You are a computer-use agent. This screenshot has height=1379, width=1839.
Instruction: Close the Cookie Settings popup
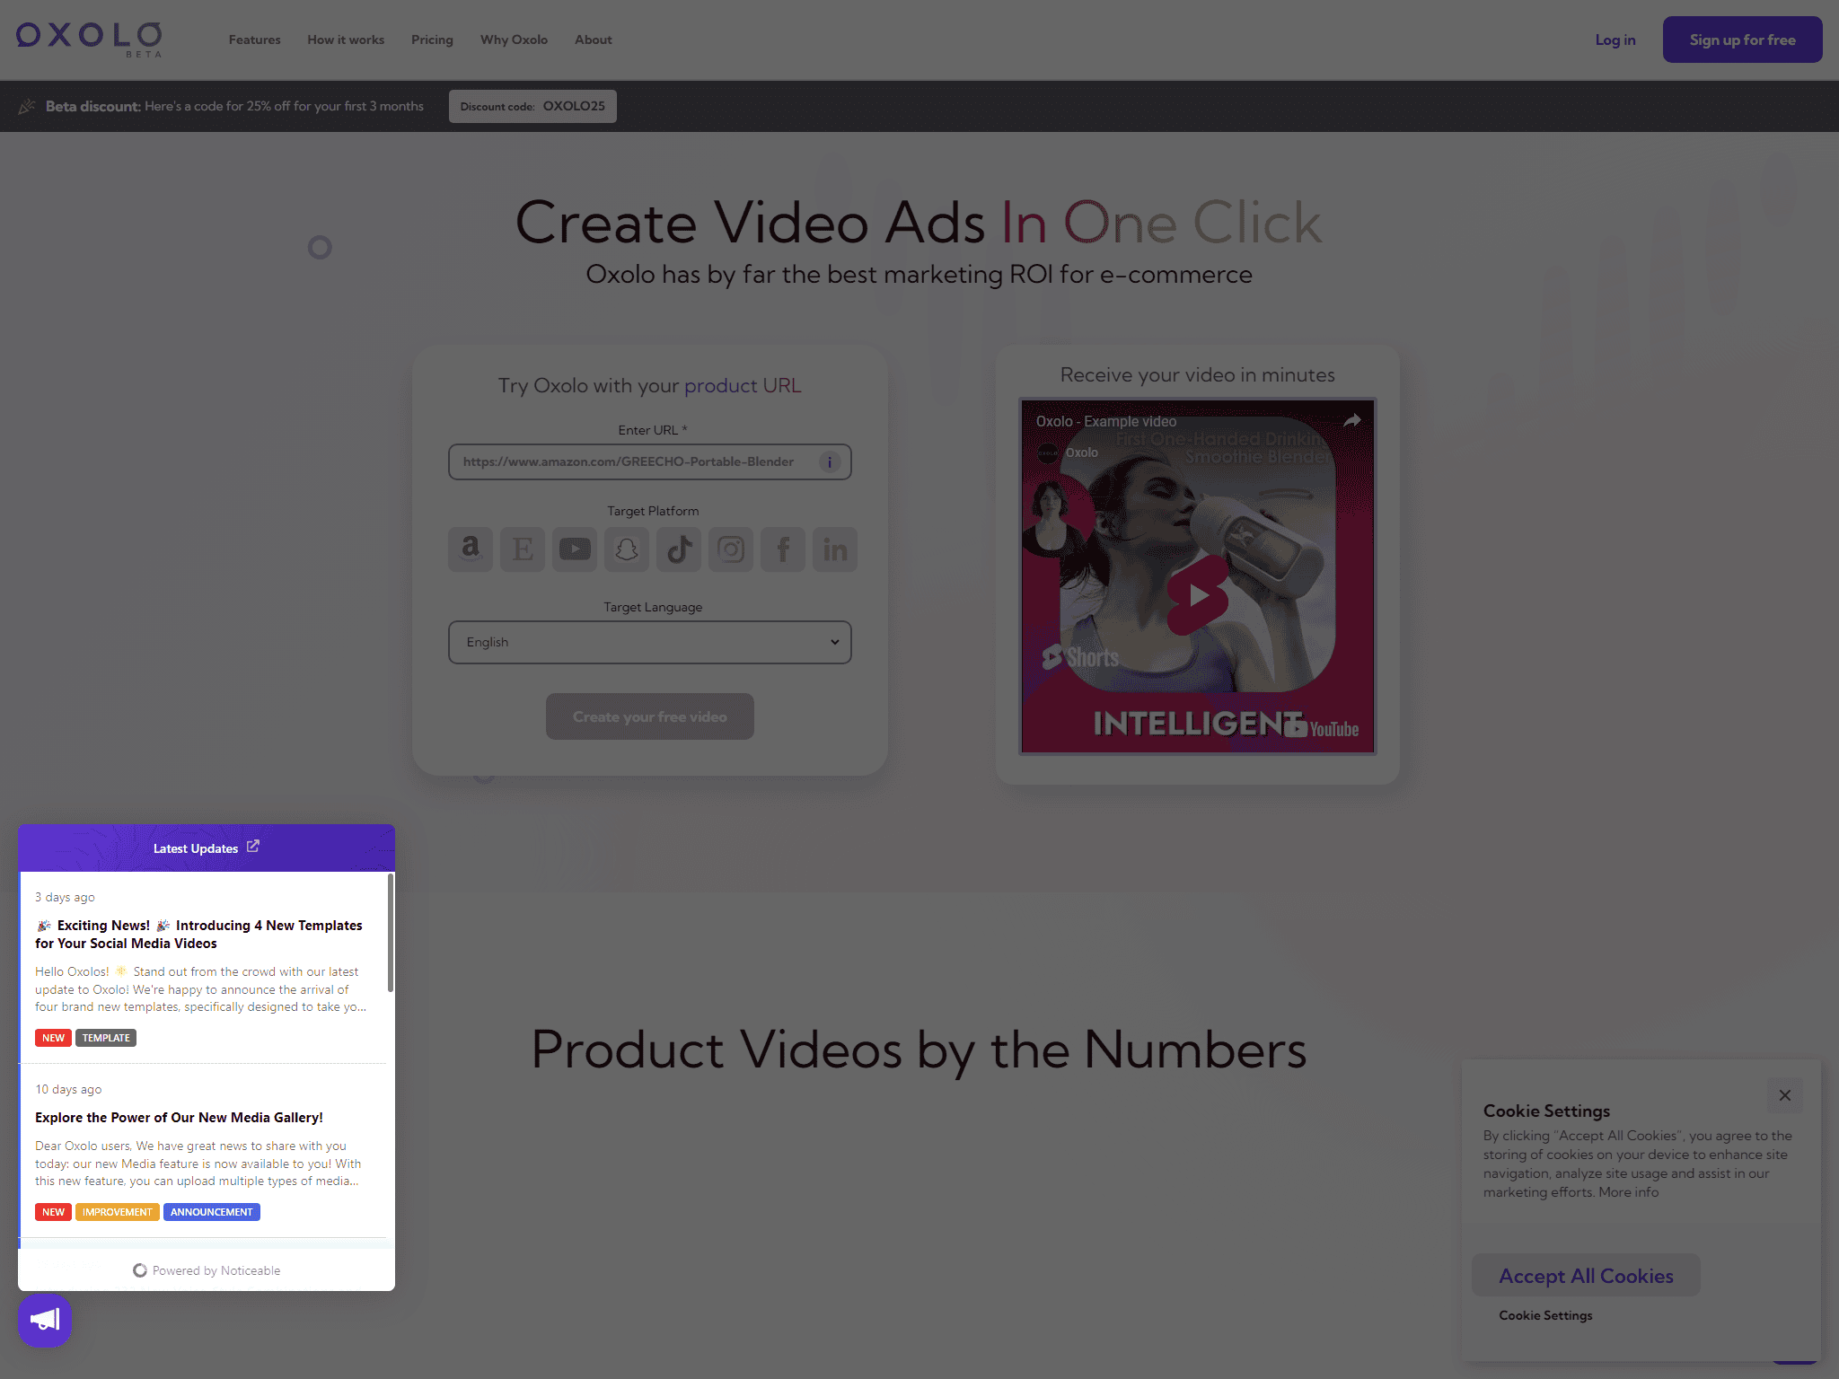pyautogui.click(x=1785, y=1095)
